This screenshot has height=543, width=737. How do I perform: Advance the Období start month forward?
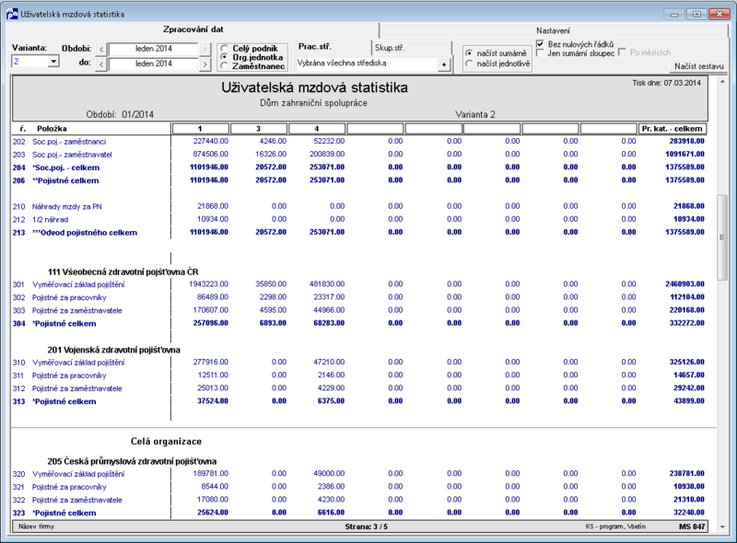(x=205, y=49)
